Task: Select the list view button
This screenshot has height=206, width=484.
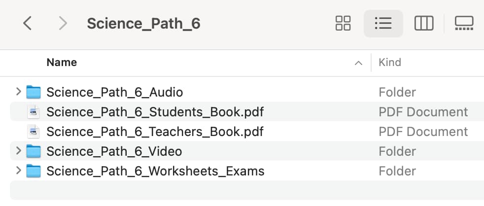Action: pyautogui.click(x=383, y=24)
